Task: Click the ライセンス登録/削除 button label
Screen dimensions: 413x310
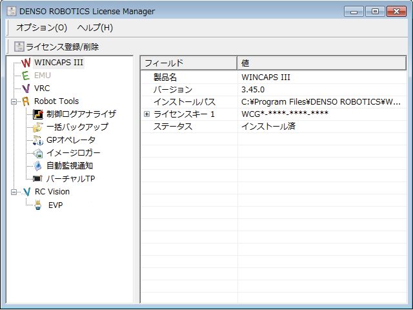Action: click(63, 47)
